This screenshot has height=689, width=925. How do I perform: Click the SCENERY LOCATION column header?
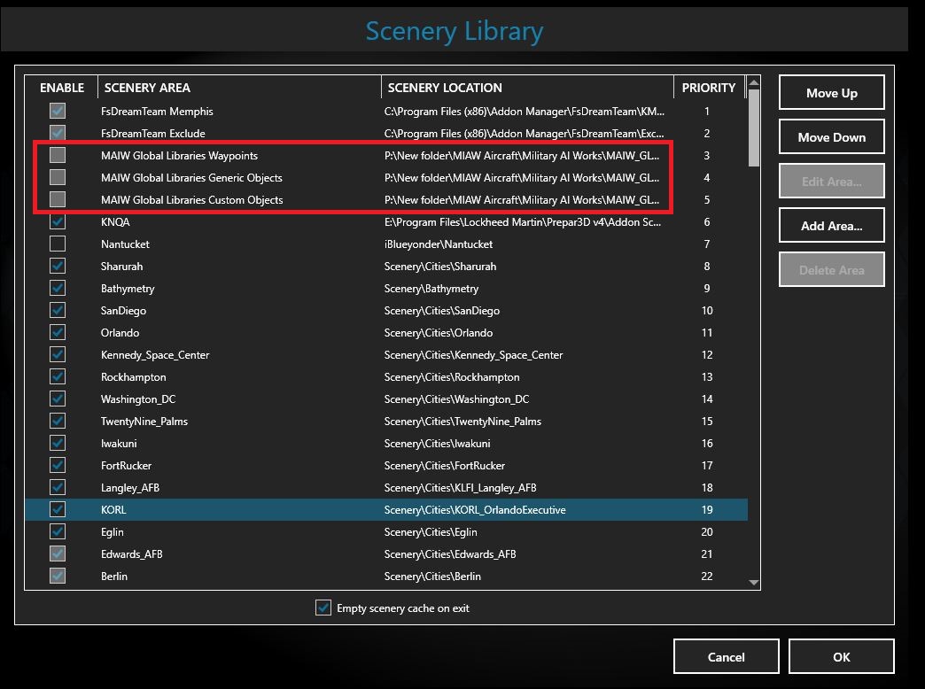tap(527, 88)
